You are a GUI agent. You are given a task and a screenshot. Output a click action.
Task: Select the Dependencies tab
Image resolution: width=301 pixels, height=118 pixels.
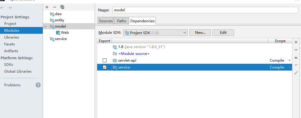click(142, 21)
